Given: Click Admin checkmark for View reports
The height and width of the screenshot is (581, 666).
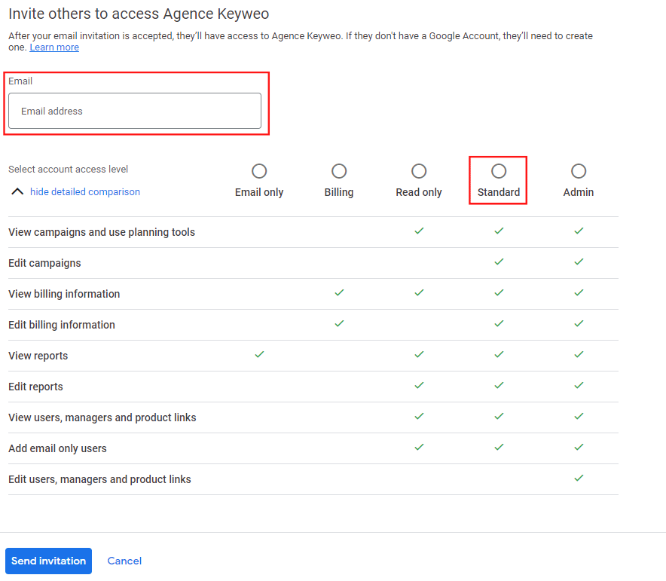Looking at the screenshot, I should [x=579, y=354].
